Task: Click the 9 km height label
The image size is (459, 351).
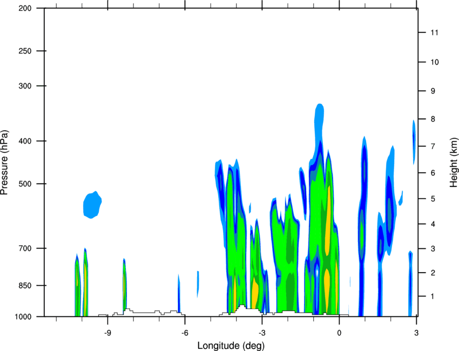Action: point(433,91)
